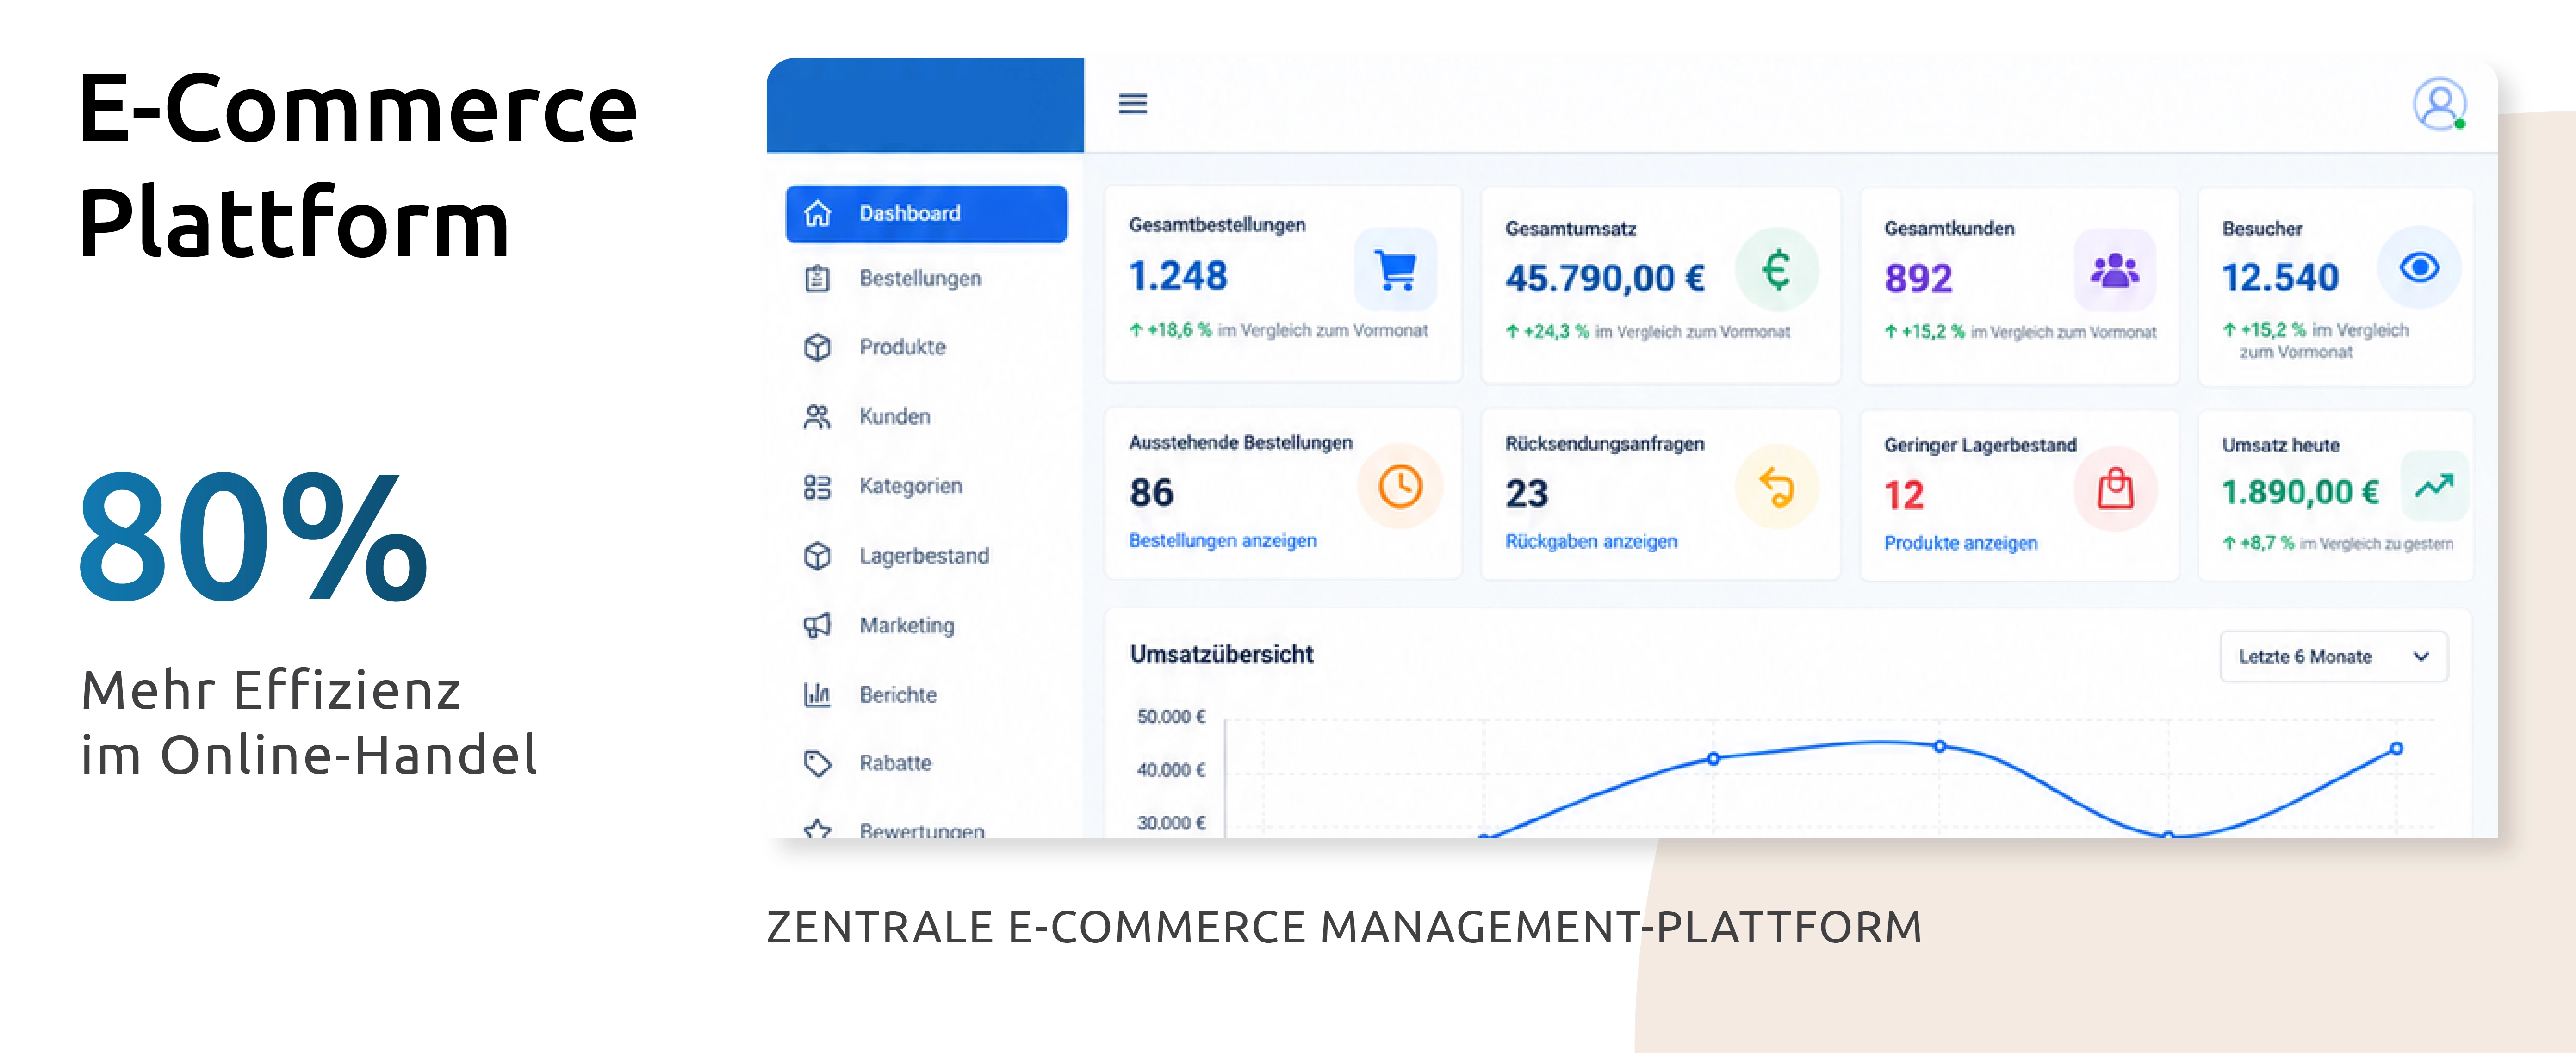Expand the Letzte 6 Monate dropdown
The width and height of the screenshot is (2576, 1053).
pyautogui.click(x=2333, y=656)
